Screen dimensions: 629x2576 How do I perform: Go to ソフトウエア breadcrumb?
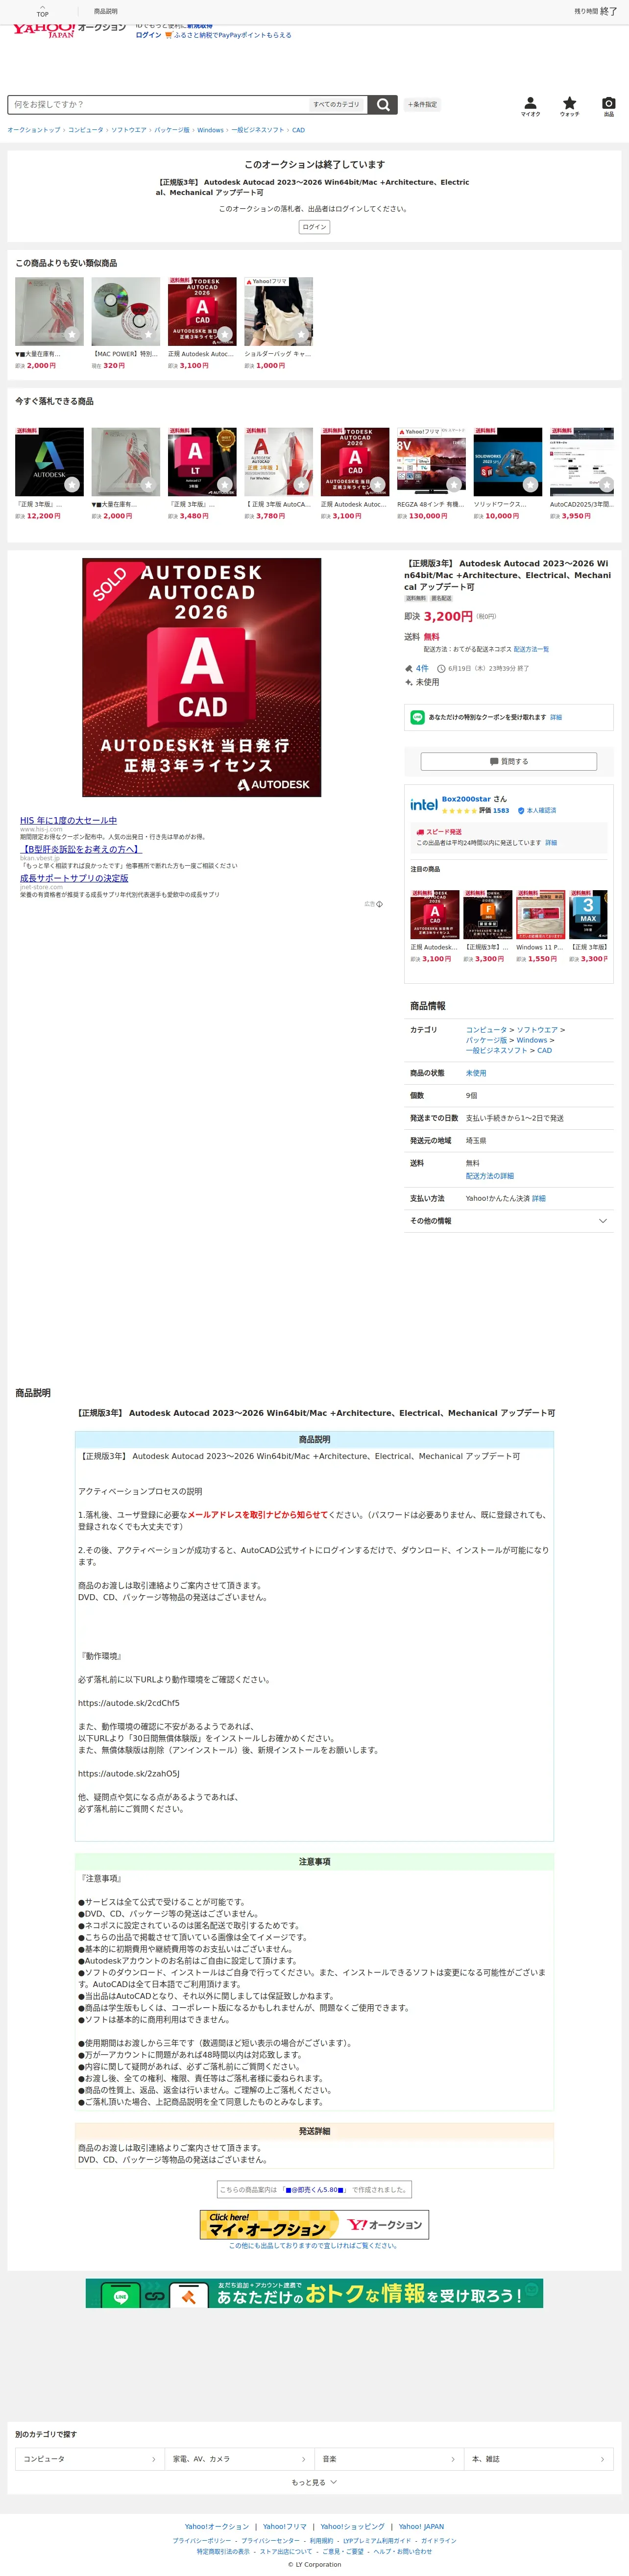[x=128, y=130]
